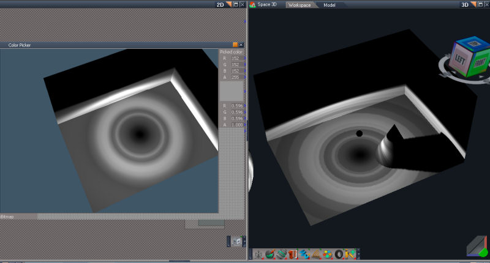The image size is (490, 263).
Task: Switch to the Model tab
Action: pos(330,5)
